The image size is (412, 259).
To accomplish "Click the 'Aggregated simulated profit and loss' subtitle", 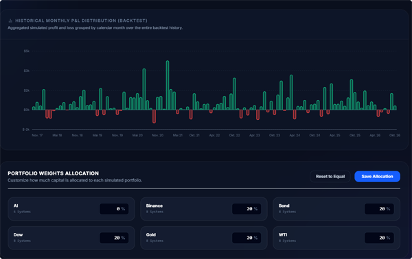I will (95, 28).
